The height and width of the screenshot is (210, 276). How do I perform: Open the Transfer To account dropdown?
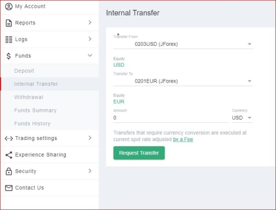(x=183, y=81)
